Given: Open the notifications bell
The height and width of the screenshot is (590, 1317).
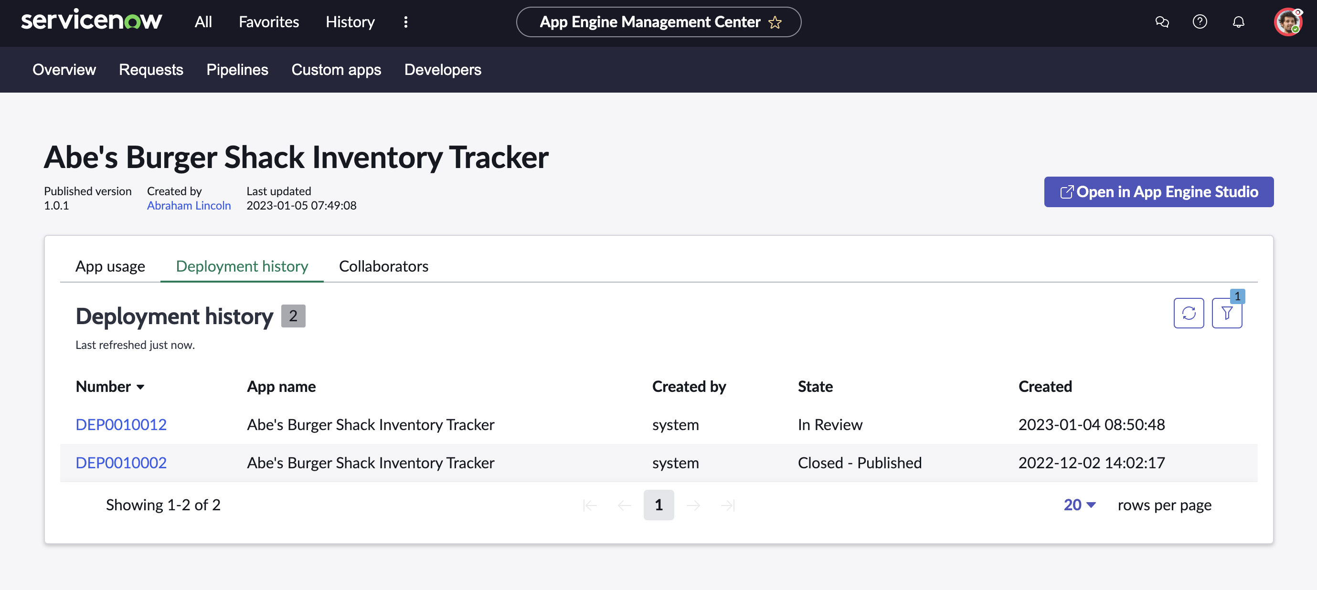Looking at the screenshot, I should click(x=1238, y=22).
